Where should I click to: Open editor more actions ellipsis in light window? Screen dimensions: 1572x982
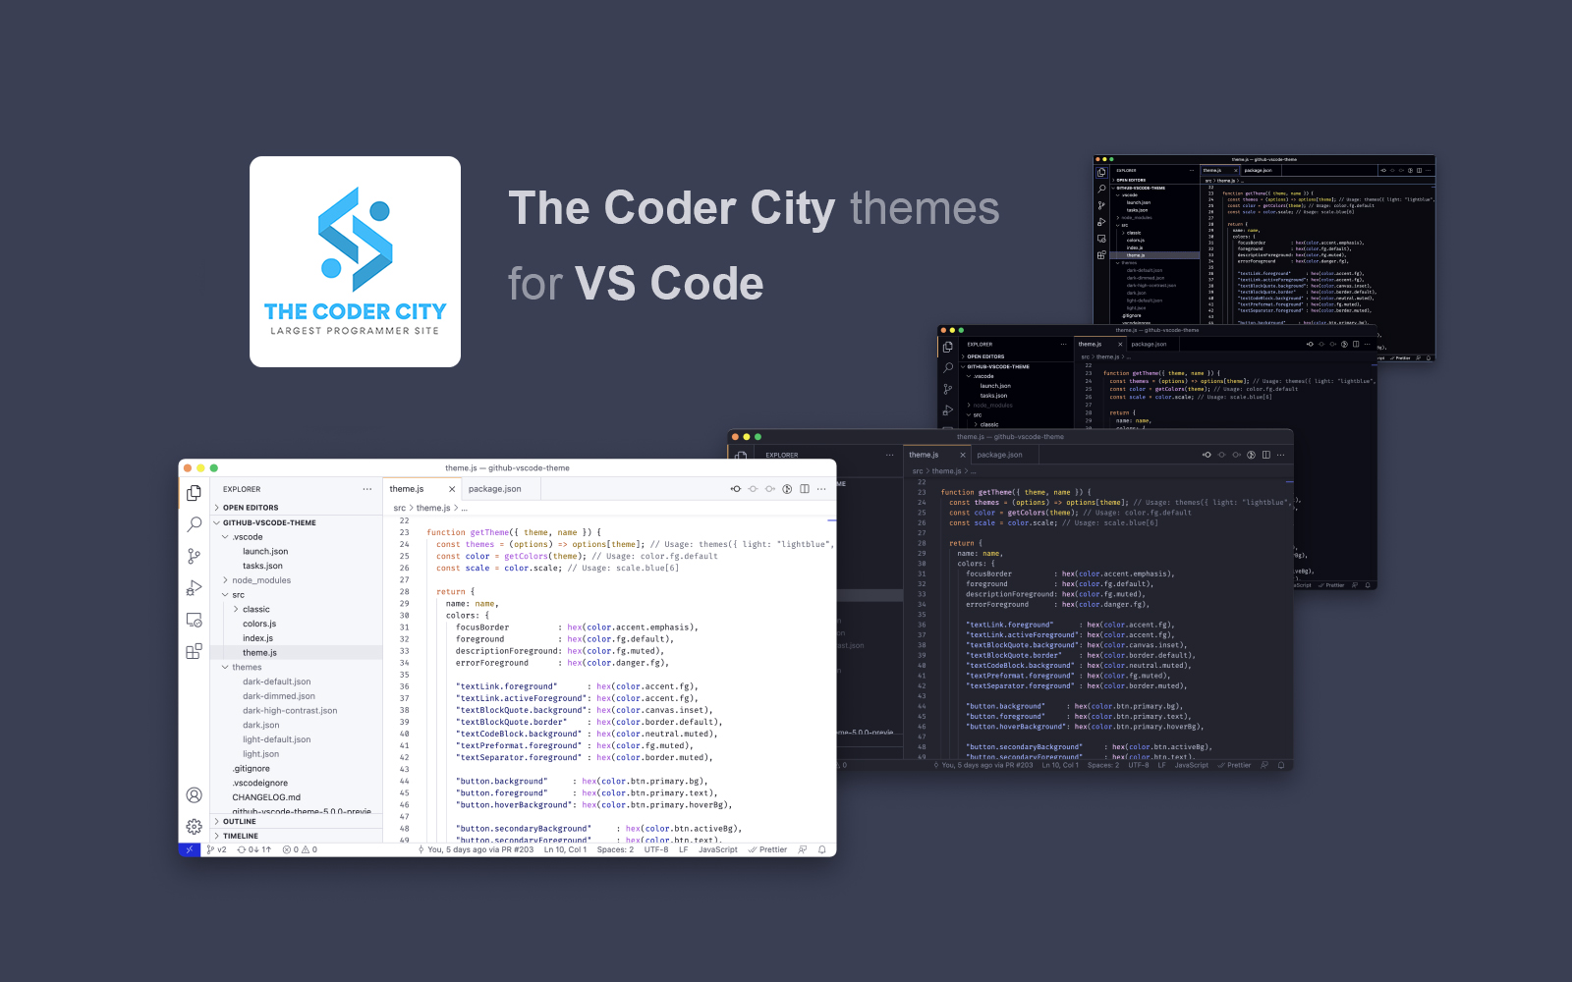[x=821, y=489]
